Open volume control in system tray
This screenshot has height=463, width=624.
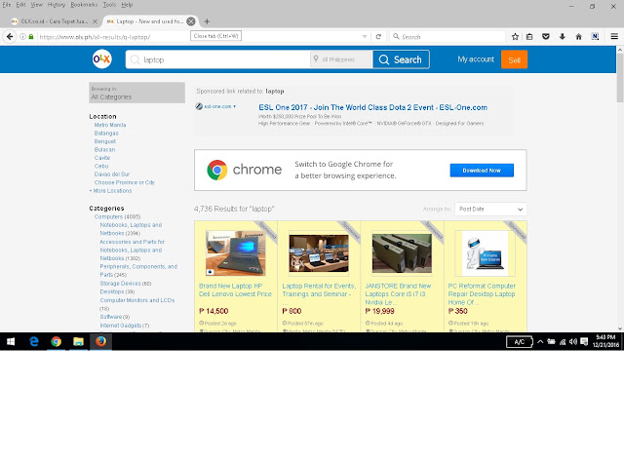pos(573,342)
